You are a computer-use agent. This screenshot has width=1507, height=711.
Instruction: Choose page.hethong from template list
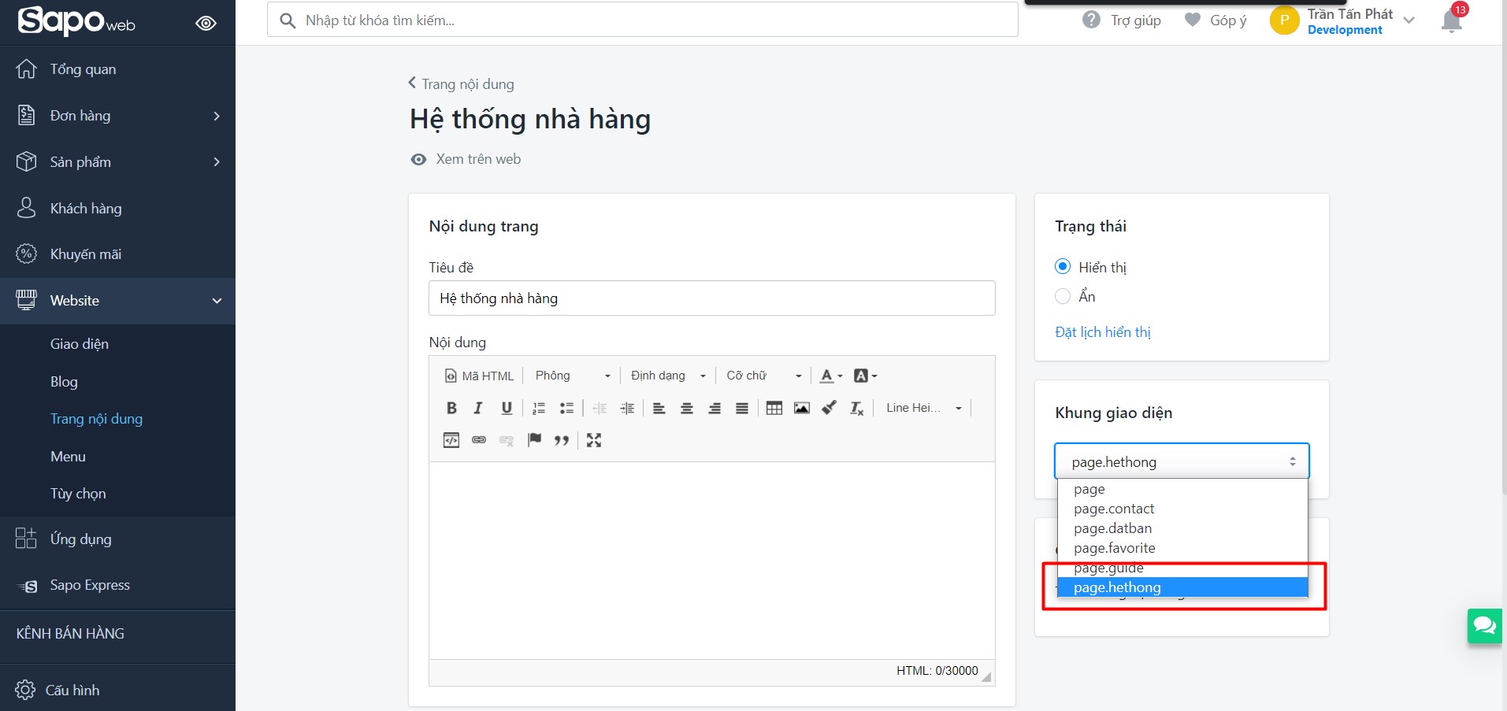(1182, 587)
